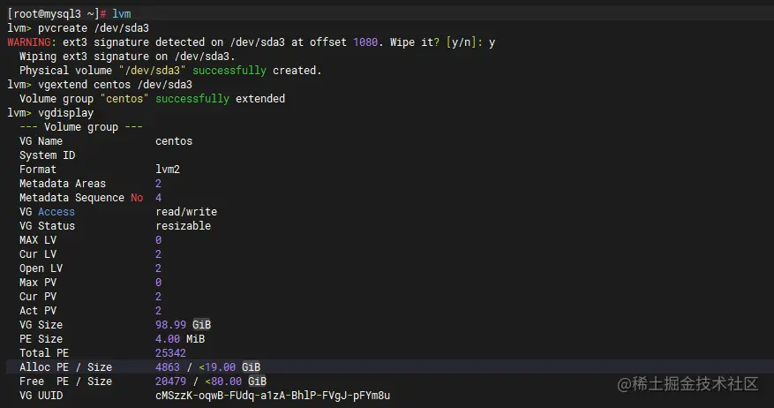The height and width of the screenshot is (408, 774).
Task: Click the green 'successfully' before 'created'
Action: [229, 71]
